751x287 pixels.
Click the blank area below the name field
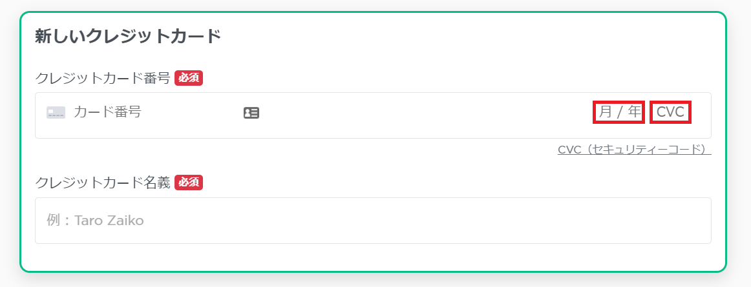pyautogui.click(x=373, y=257)
